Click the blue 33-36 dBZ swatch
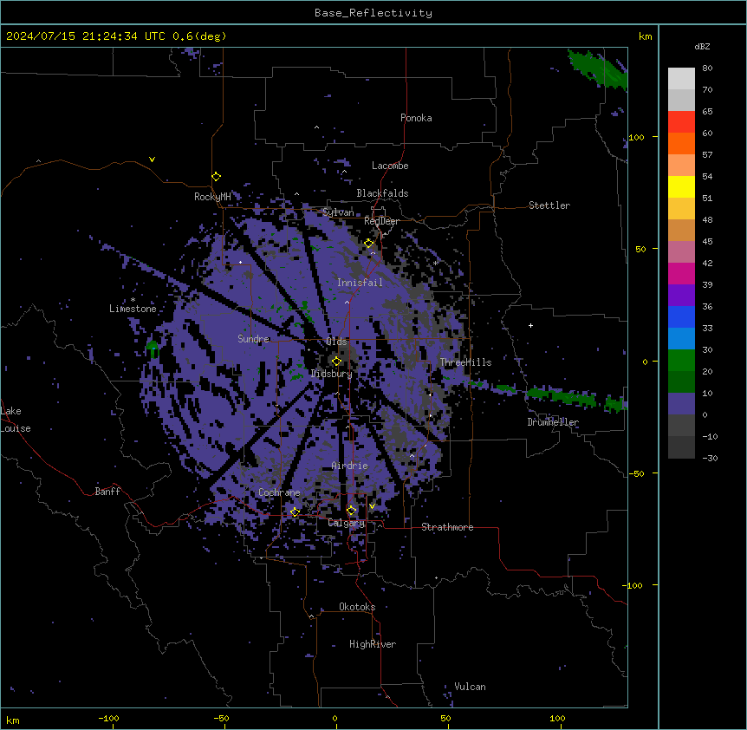The height and width of the screenshot is (730, 747). (681, 316)
